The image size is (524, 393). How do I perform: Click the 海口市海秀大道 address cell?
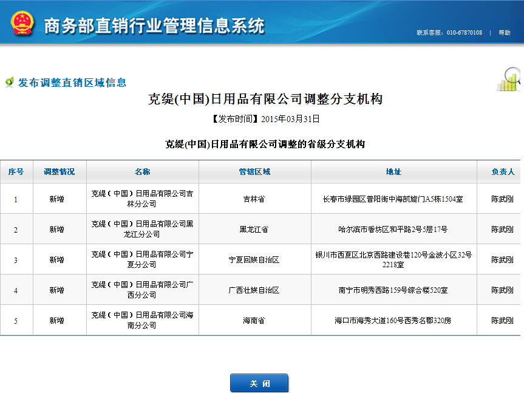[393, 321]
